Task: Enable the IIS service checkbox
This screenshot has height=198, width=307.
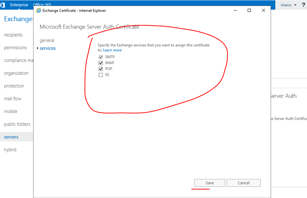Action: (x=101, y=75)
